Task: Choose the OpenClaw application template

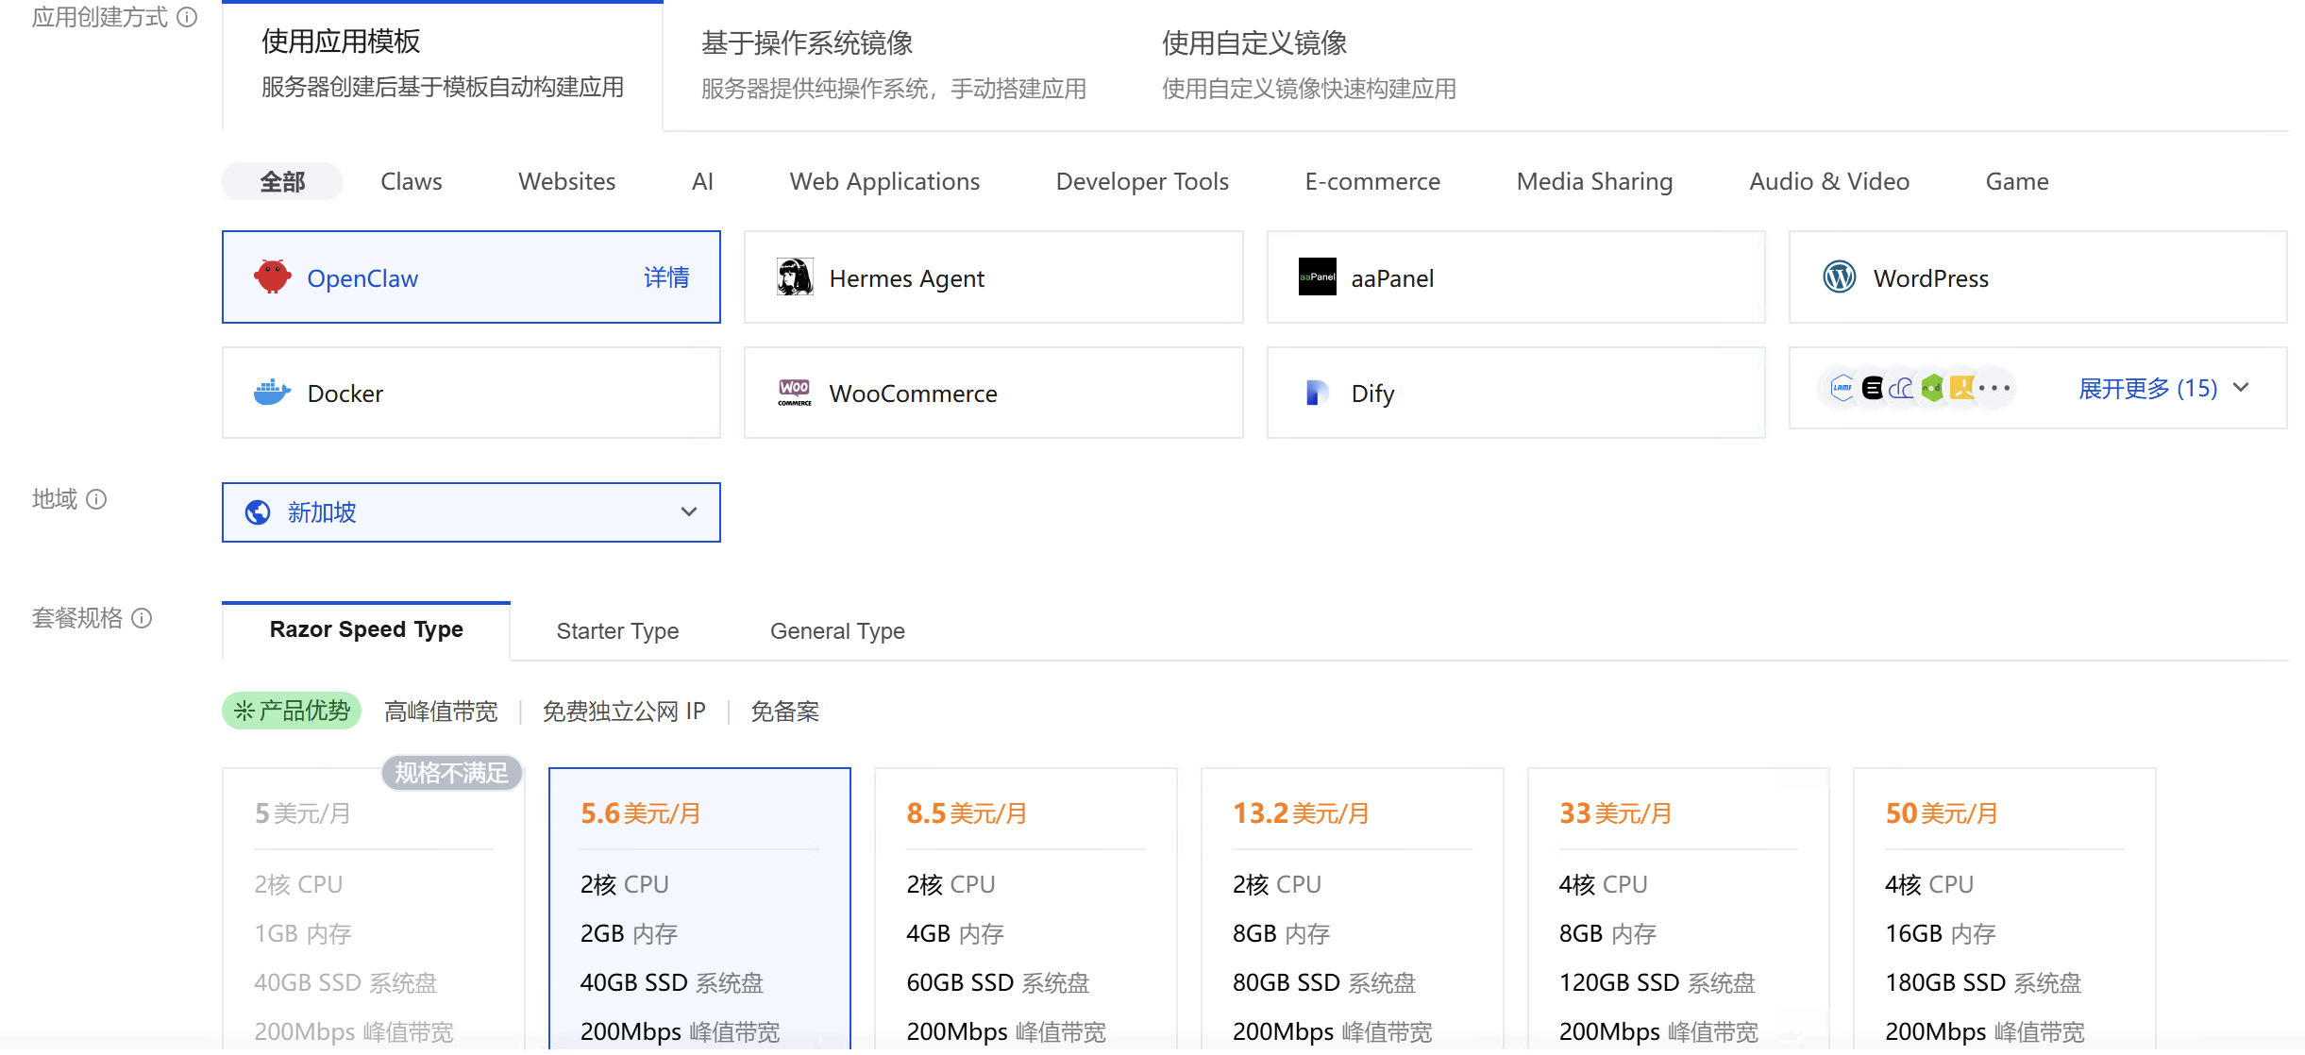Action: [x=471, y=277]
